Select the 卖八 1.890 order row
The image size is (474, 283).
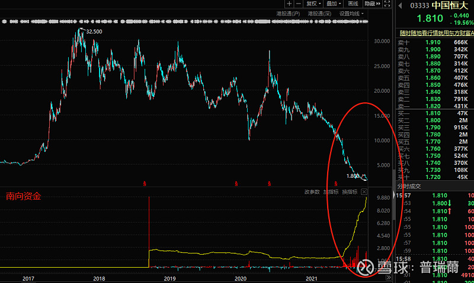[435, 56]
